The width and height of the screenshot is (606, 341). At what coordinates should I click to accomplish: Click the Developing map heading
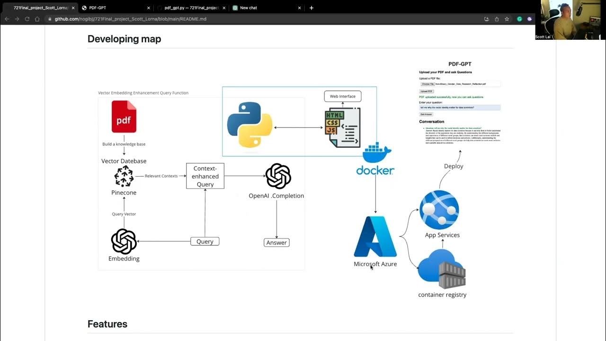click(125, 39)
